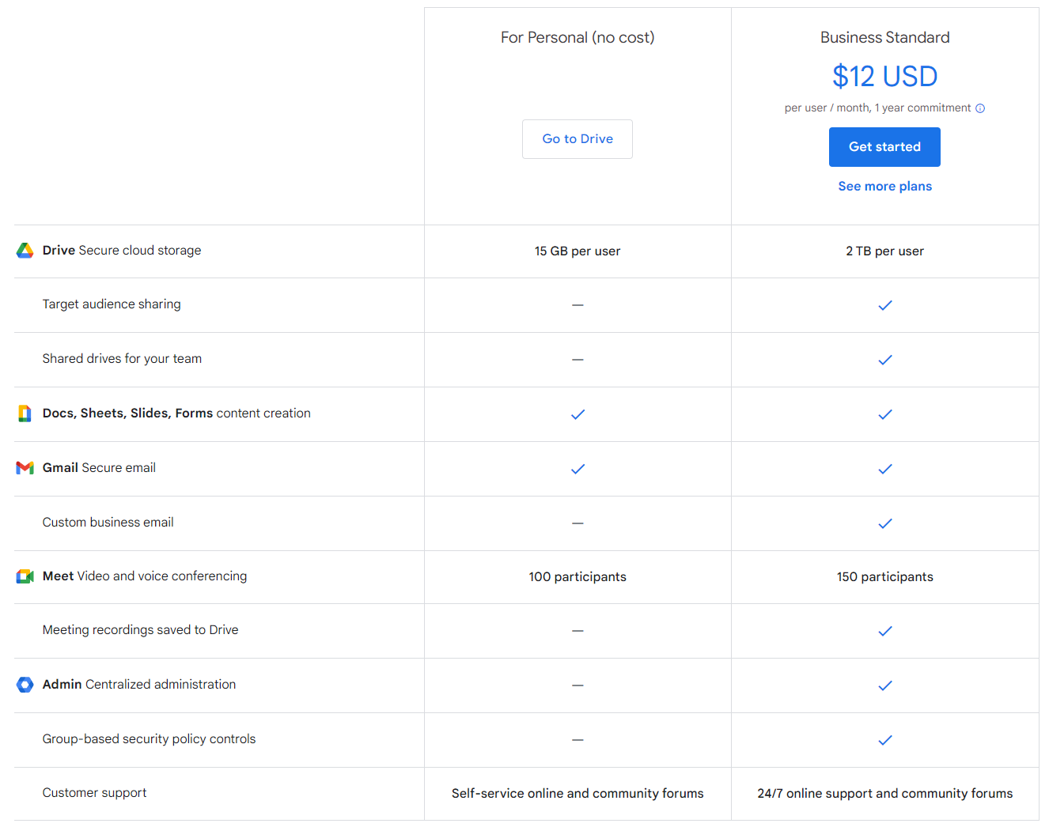The height and width of the screenshot is (827, 1049).
Task: Select the Business Standard column header
Action: (x=884, y=37)
